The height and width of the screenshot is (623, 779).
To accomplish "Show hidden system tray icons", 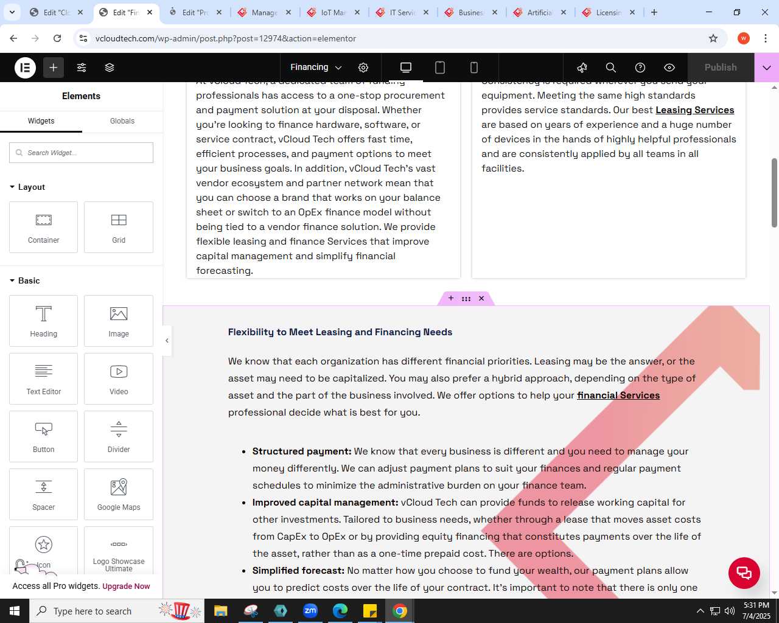I will click(x=700, y=611).
